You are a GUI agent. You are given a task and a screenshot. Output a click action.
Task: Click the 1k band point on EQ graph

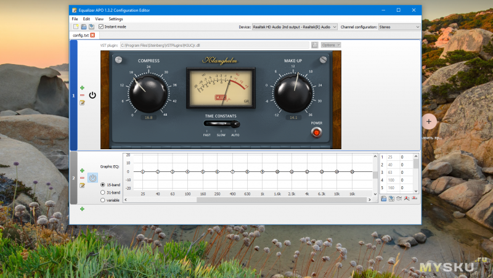(x=263, y=172)
